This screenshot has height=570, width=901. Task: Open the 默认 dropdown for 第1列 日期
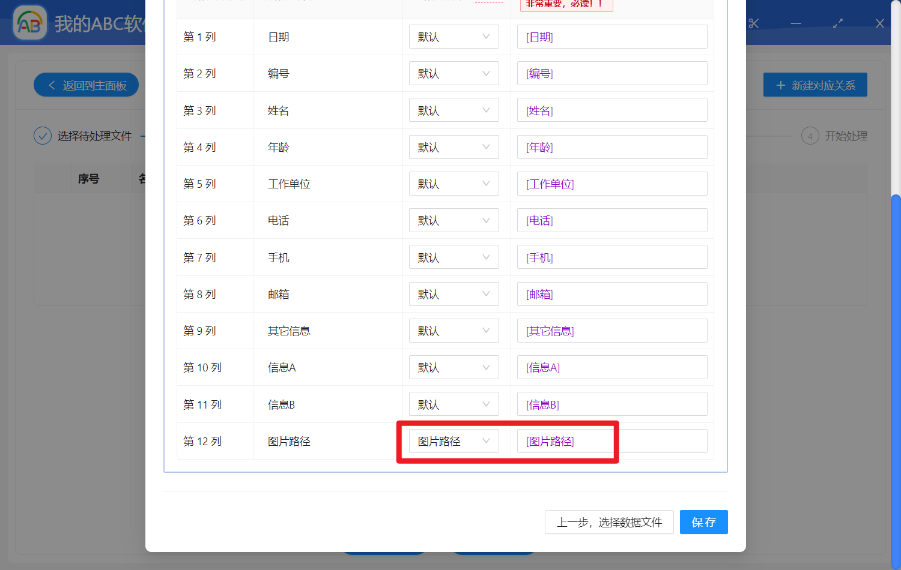pos(454,37)
